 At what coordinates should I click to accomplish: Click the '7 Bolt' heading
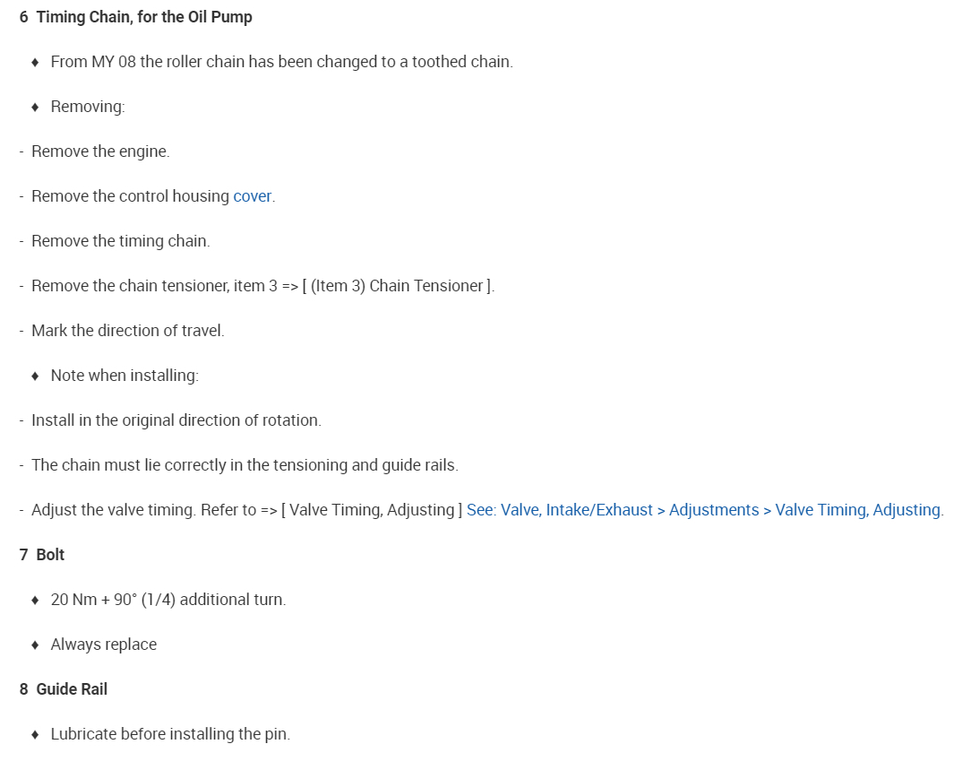coord(42,555)
